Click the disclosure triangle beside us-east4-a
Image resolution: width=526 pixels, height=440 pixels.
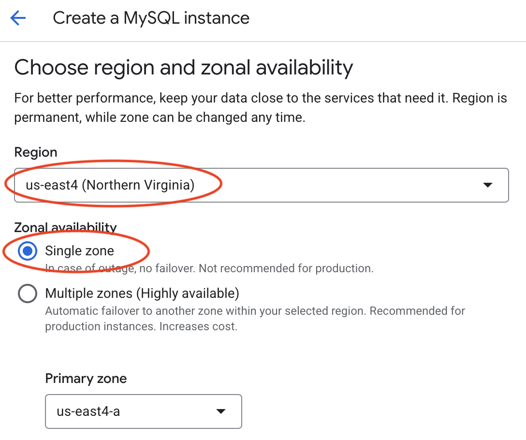click(220, 411)
